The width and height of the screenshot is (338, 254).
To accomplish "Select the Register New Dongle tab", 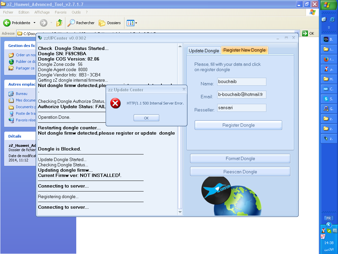I will 245,50.
